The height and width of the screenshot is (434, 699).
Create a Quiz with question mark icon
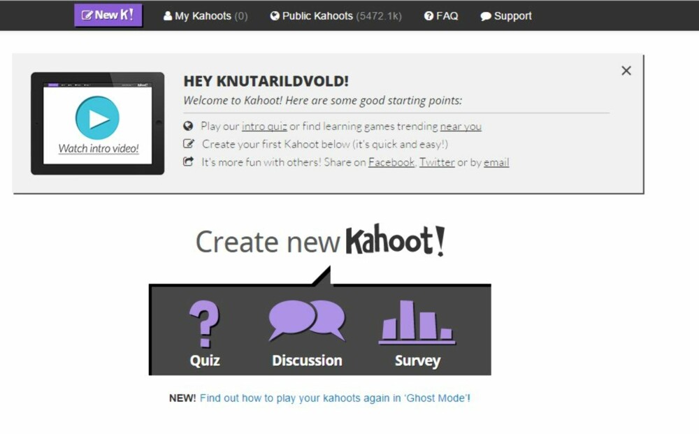[x=205, y=324]
